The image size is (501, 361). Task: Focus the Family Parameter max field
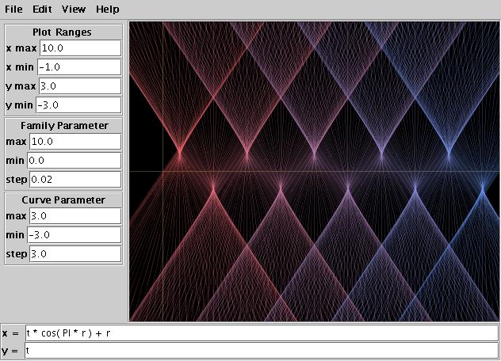coord(74,142)
